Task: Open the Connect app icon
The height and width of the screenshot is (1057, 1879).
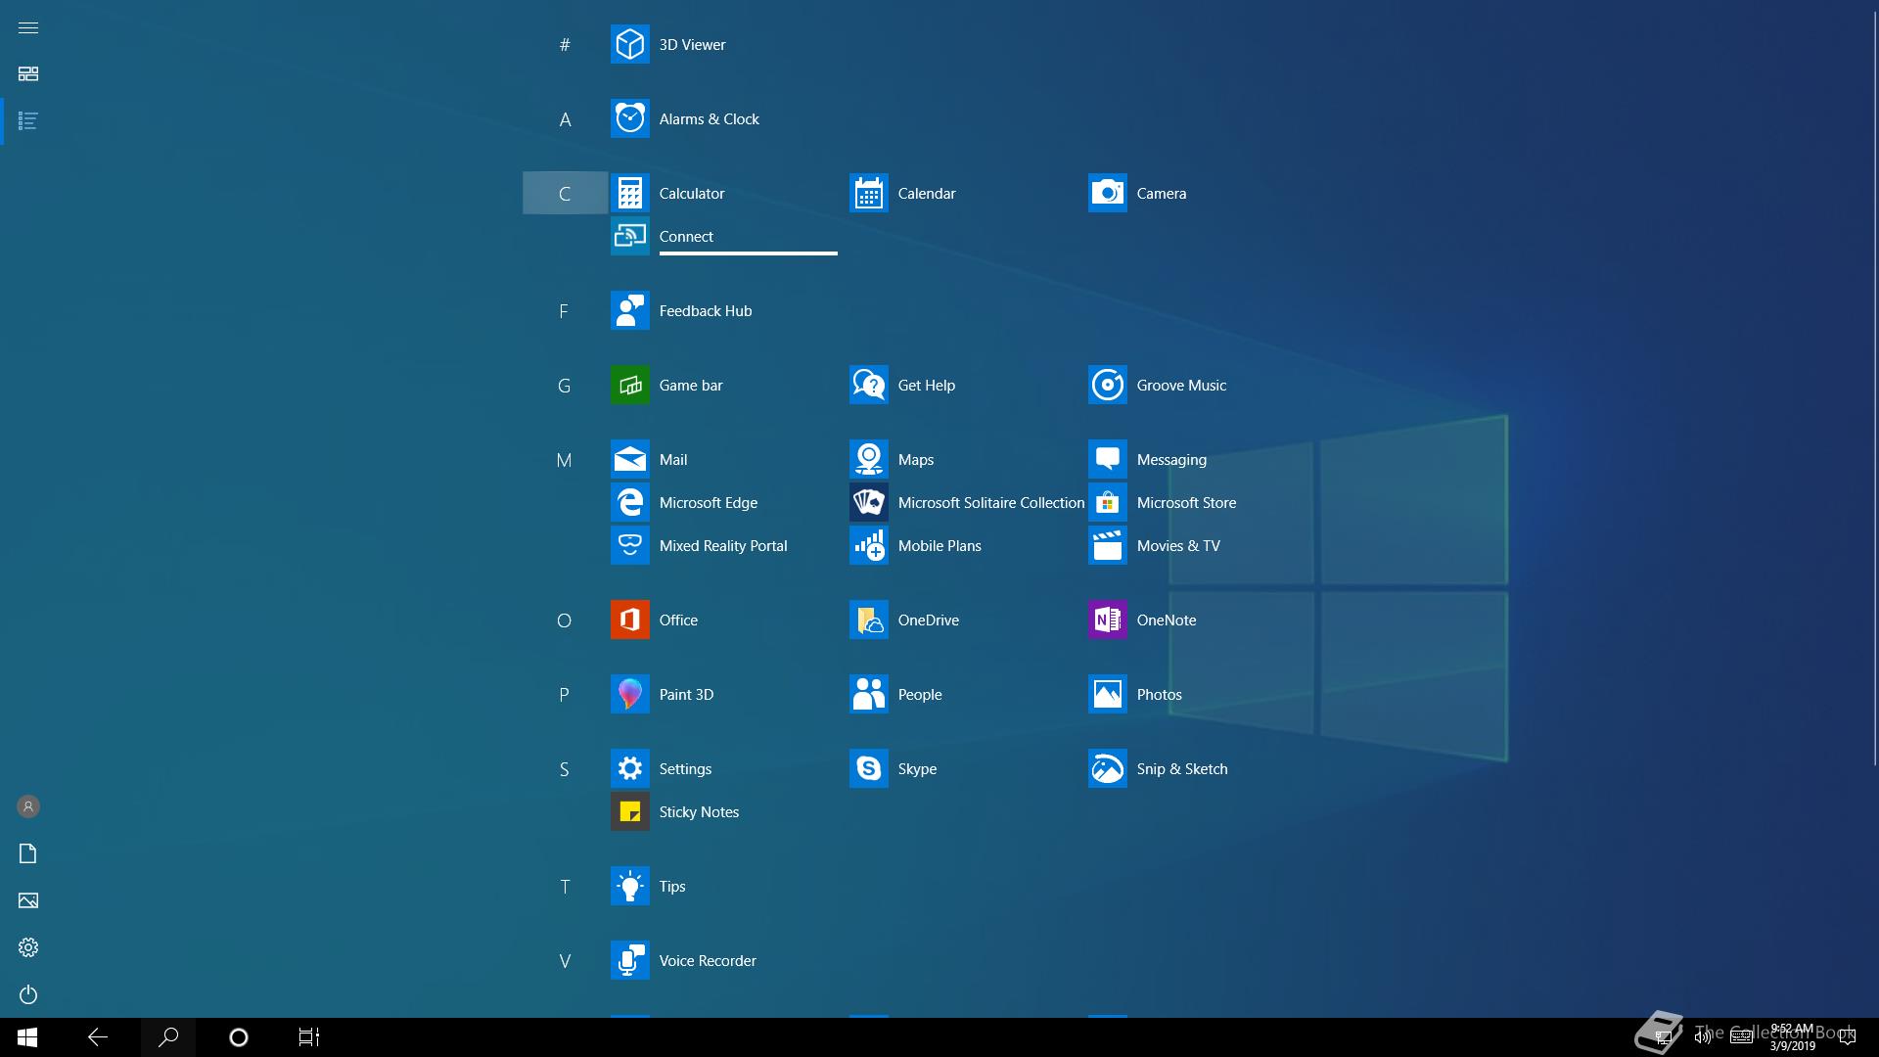Action: [629, 236]
